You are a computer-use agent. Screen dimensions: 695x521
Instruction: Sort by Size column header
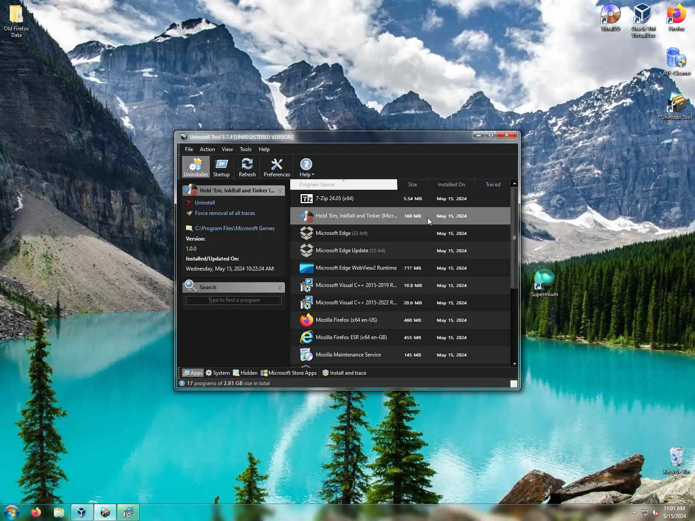pyautogui.click(x=412, y=185)
